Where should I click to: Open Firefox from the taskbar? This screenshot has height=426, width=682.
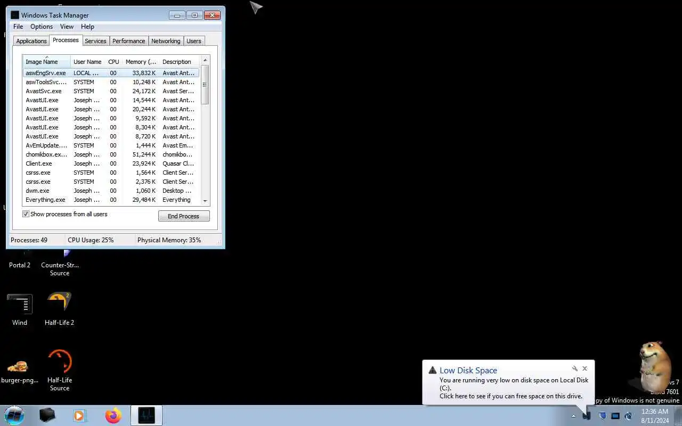point(113,415)
